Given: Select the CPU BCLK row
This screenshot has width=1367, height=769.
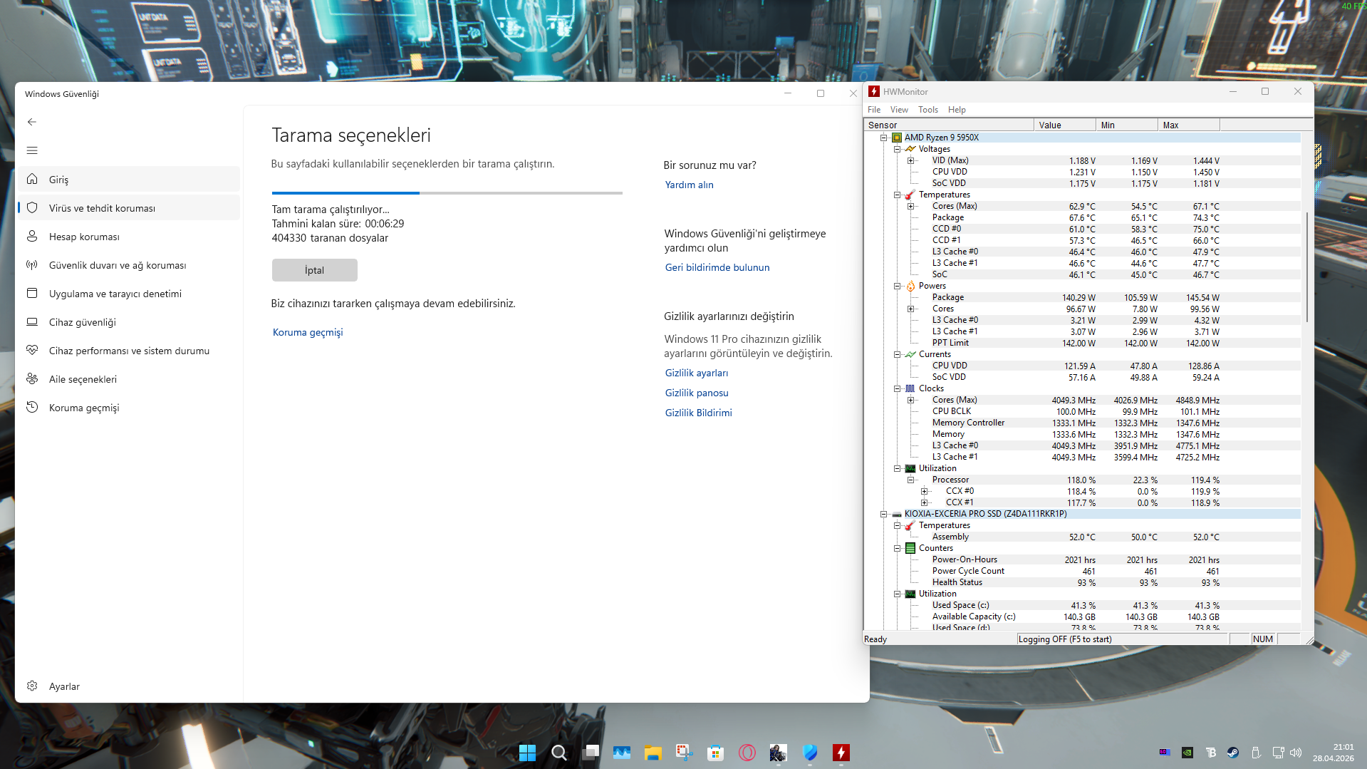Looking at the screenshot, I should (1083, 411).
